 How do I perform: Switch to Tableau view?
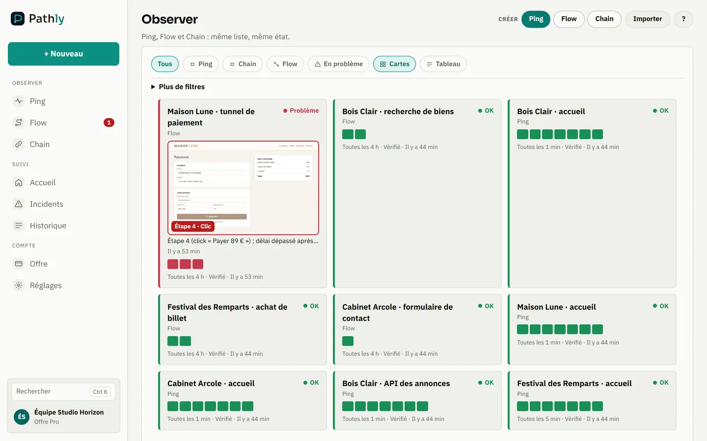(443, 64)
